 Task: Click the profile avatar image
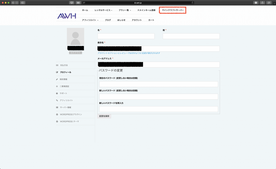[75, 37]
